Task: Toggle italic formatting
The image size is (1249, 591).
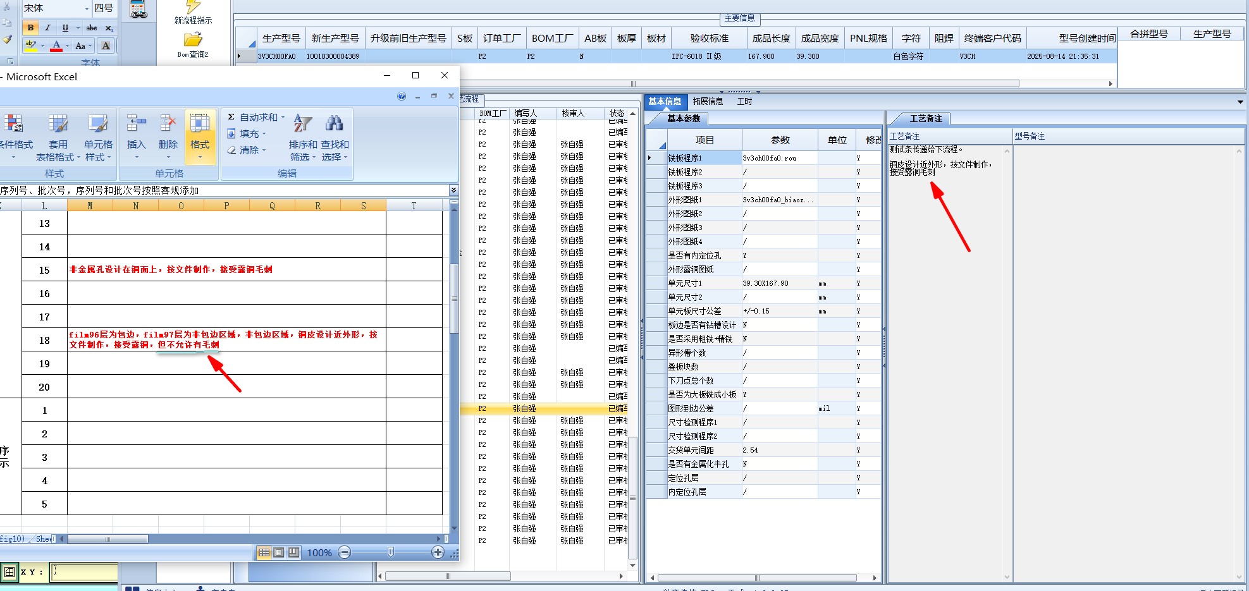Action: tap(47, 28)
